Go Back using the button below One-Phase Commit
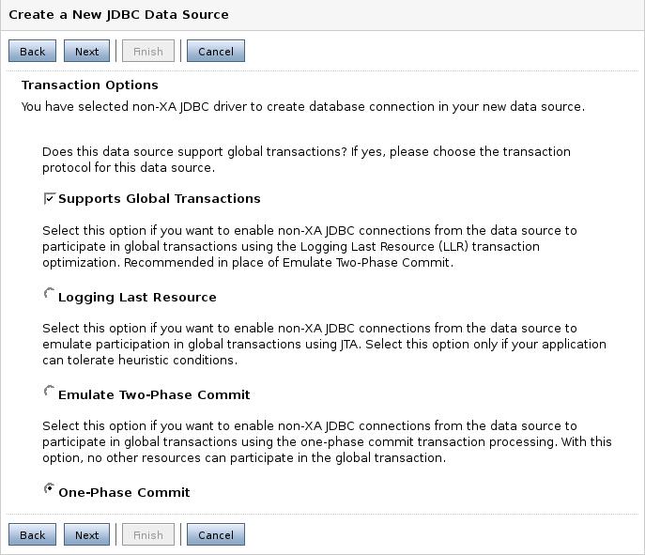 pos(33,534)
